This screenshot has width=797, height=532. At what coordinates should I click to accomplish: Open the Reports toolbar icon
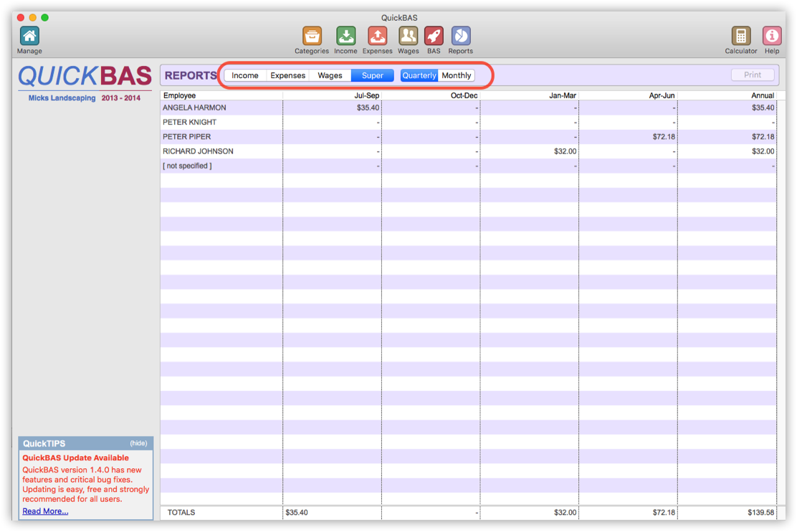tap(460, 37)
